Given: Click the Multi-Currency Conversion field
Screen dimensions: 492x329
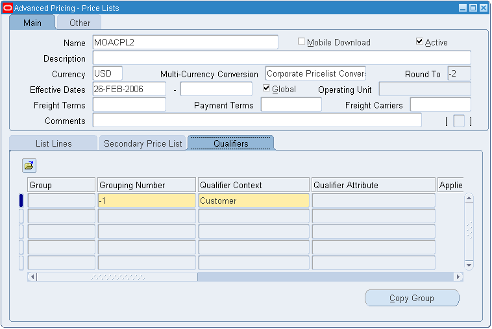Looking at the screenshot, I should click(x=315, y=74).
